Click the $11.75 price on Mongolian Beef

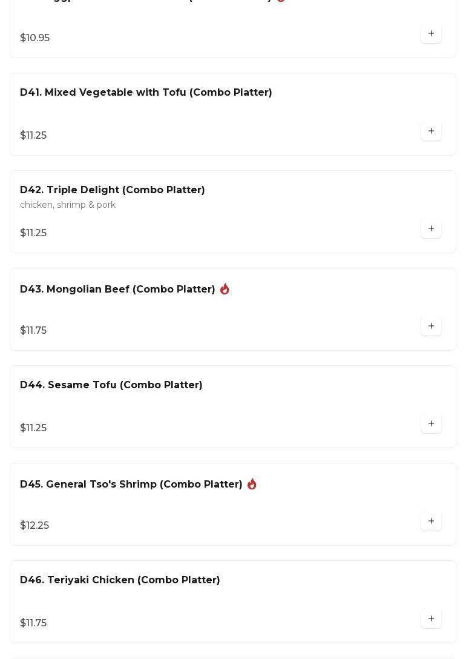tap(33, 331)
